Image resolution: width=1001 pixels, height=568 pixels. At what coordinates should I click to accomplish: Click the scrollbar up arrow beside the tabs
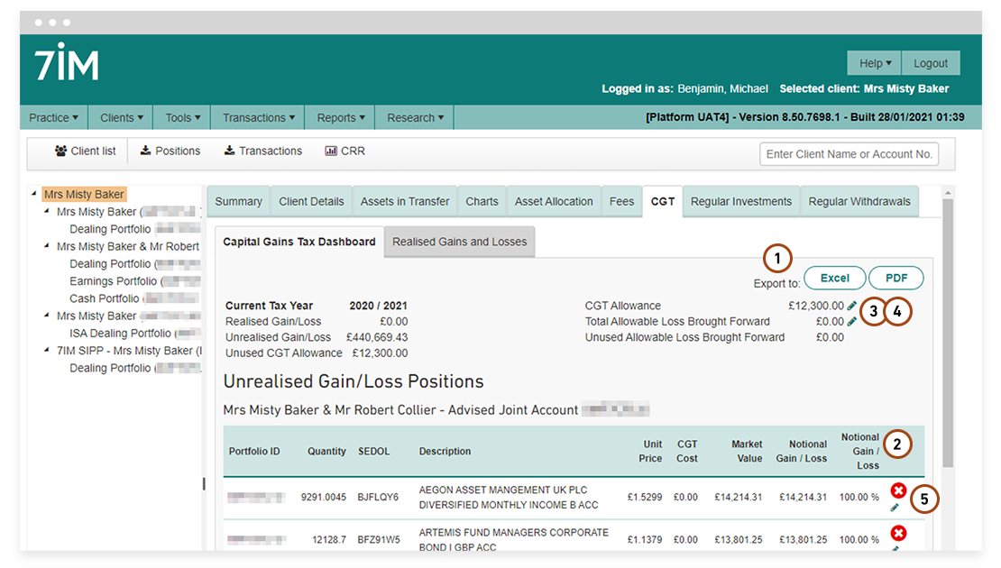[948, 193]
